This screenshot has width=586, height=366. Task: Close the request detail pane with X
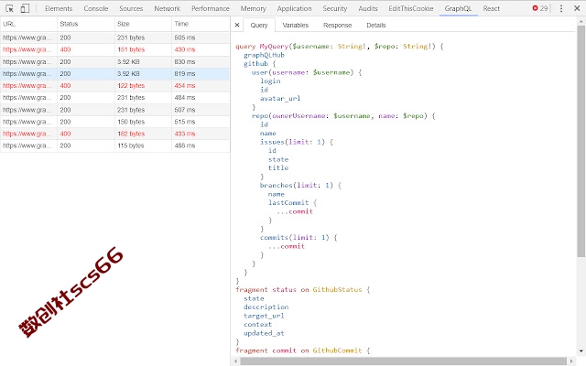tap(237, 25)
